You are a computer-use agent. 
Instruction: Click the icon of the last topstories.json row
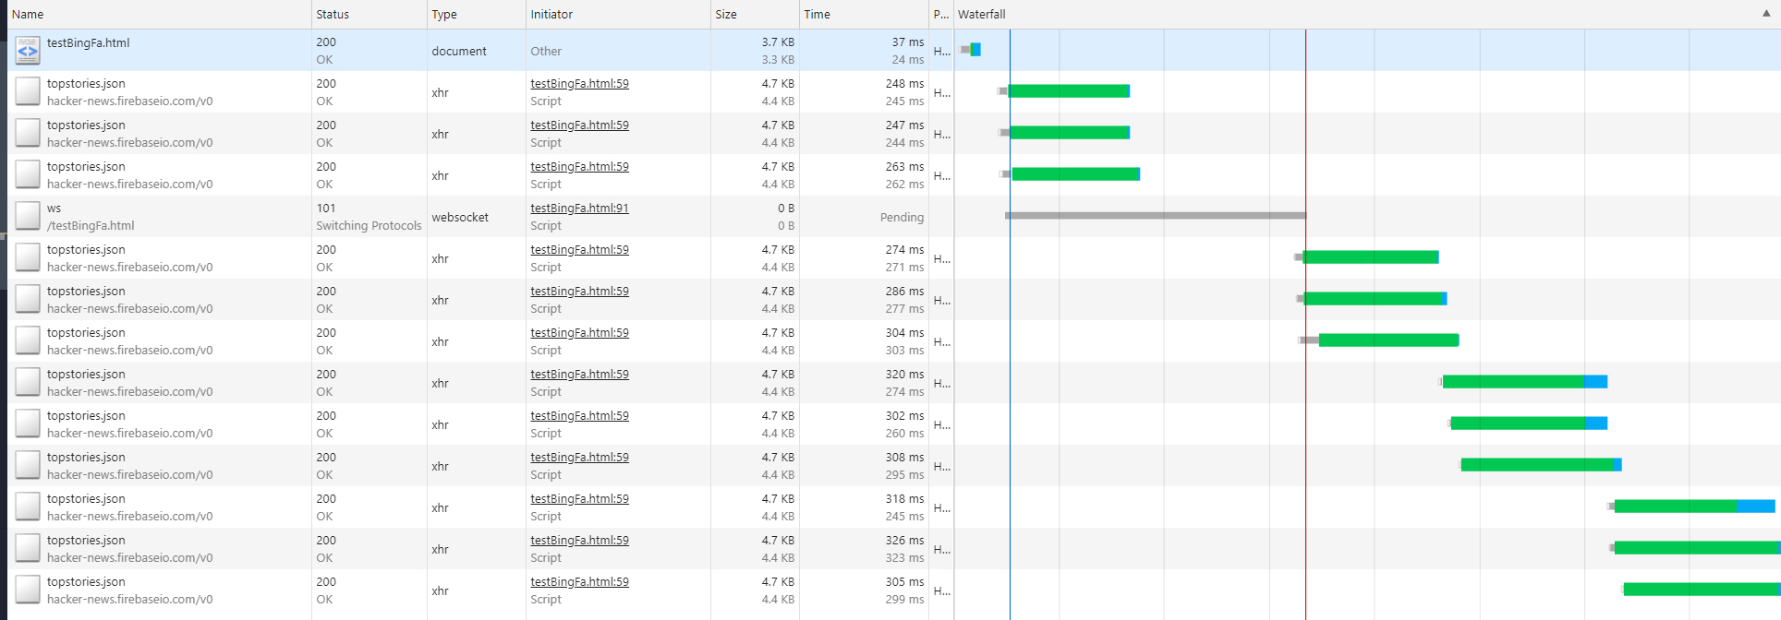click(x=28, y=590)
